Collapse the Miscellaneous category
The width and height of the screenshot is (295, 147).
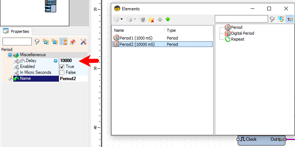tap(10, 55)
